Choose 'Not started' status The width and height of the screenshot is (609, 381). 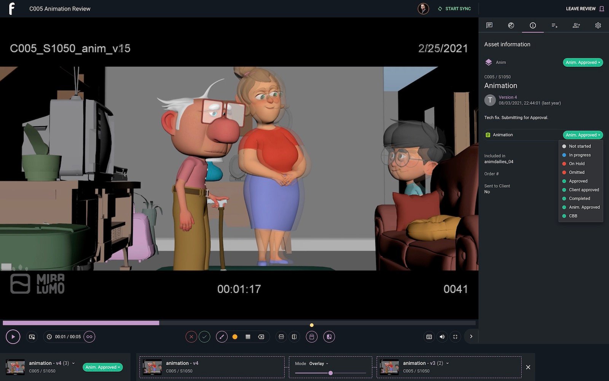pos(581,146)
